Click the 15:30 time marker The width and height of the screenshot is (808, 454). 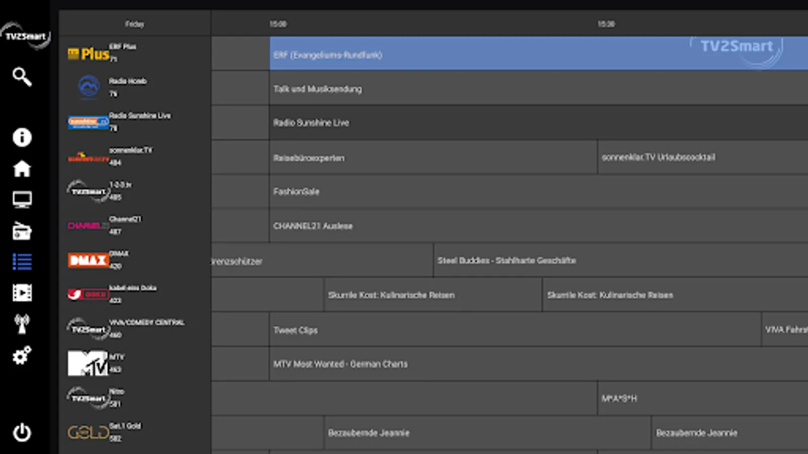coord(606,24)
